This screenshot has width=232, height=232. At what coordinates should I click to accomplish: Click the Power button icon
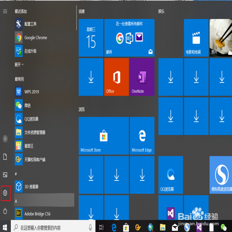5,211
